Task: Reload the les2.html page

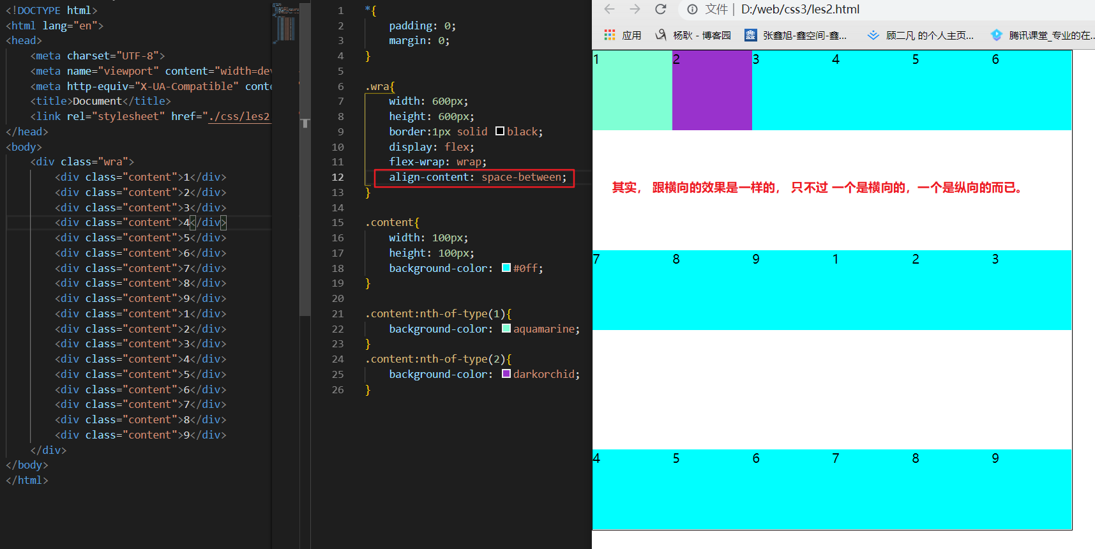Action: [x=661, y=9]
